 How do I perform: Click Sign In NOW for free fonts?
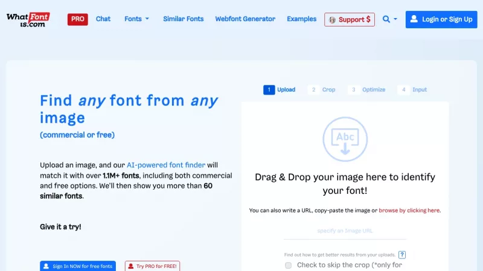[x=78, y=266]
